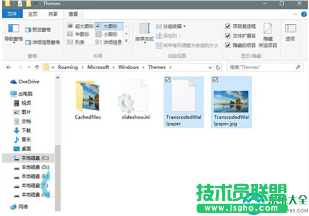Click Microsoft in the address path
The height and width of the screenshot is (216, 309).
click(x=98, y=67)
